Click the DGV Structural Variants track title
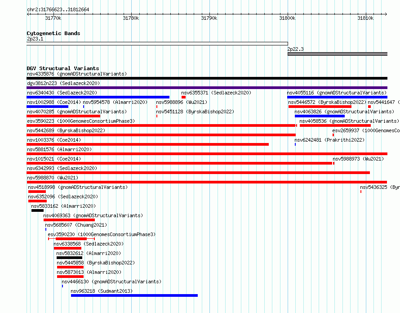The width and height of the screenshot is (400, 313). click(x=63, y=68)
